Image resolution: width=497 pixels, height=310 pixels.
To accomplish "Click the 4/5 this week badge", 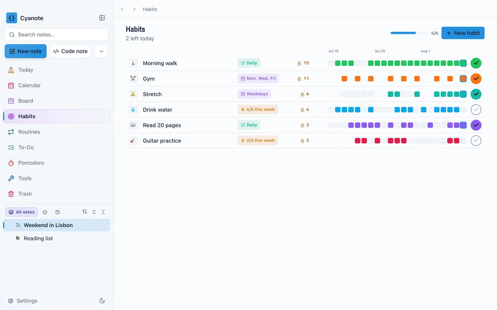I will point(258,110).
